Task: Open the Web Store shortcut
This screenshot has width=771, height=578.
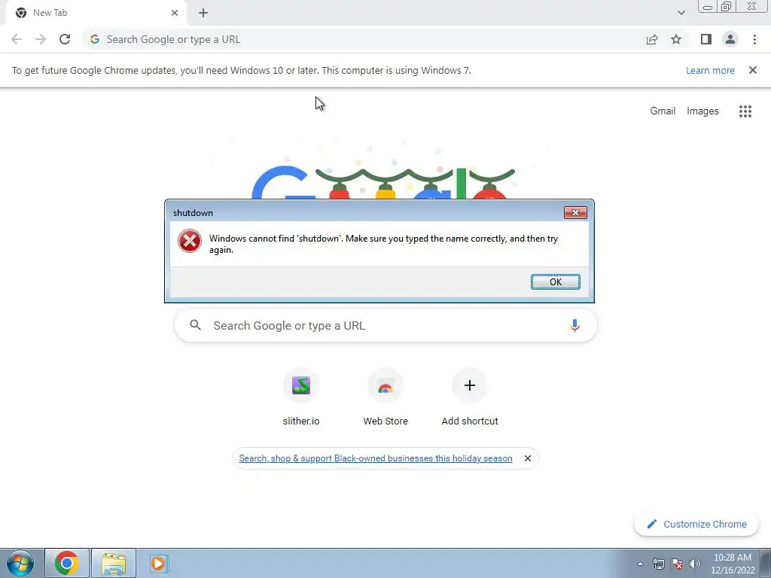Action: point(385,397)
